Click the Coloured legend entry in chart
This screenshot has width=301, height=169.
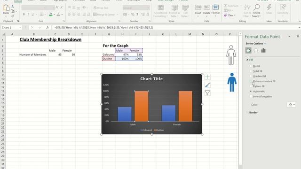pyautogui.click(x=146, y=130)
